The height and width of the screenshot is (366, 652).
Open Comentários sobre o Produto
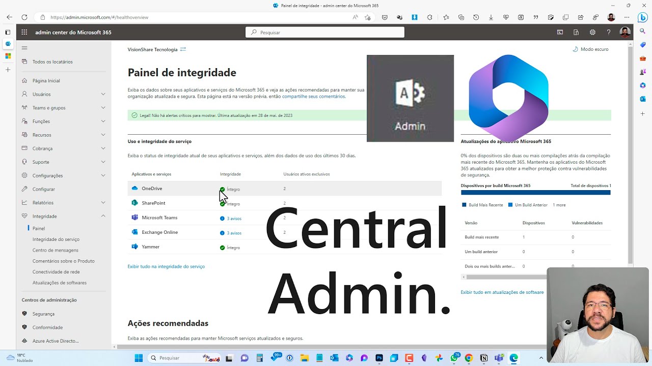click(x=64, y=261)
